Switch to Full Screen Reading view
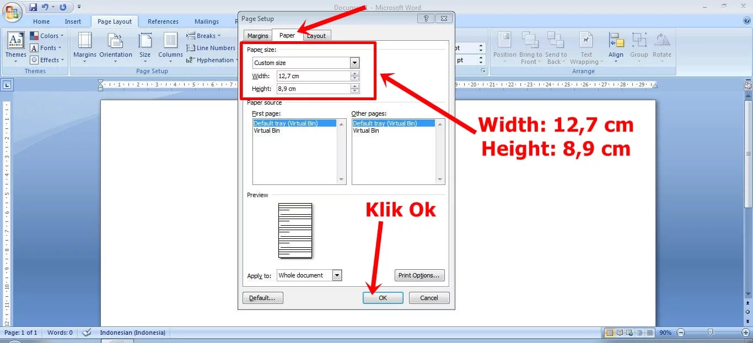 click(x=618, y=333)
